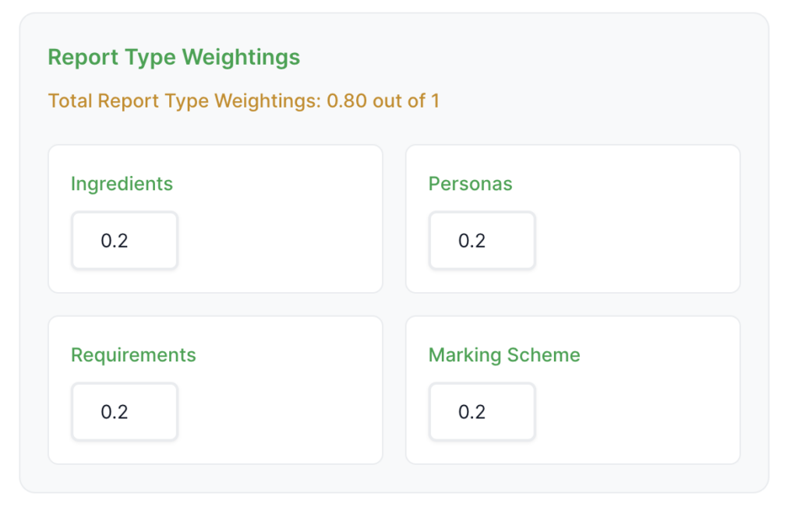Click the Marking Scheme label
Viewport: 798px width, 511px height.
pyautogui.click(x=504, y=355)
